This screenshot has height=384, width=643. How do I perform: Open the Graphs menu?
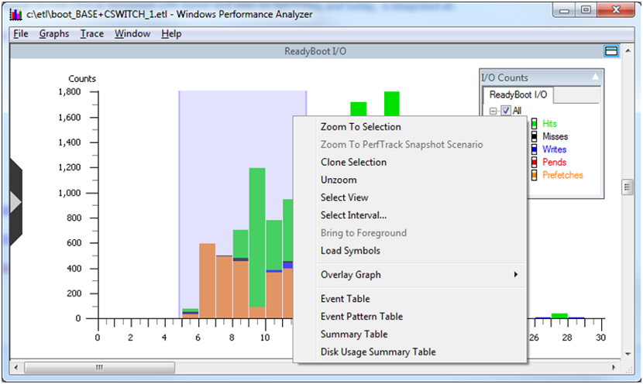click(54, 33)
